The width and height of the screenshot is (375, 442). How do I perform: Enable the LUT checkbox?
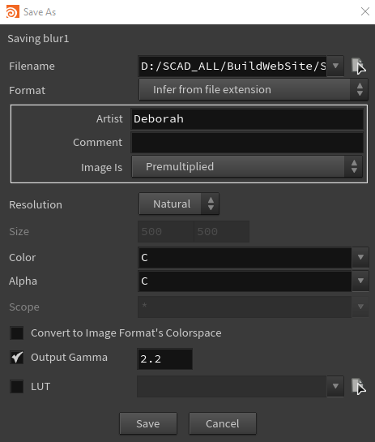tap(17, 386)
